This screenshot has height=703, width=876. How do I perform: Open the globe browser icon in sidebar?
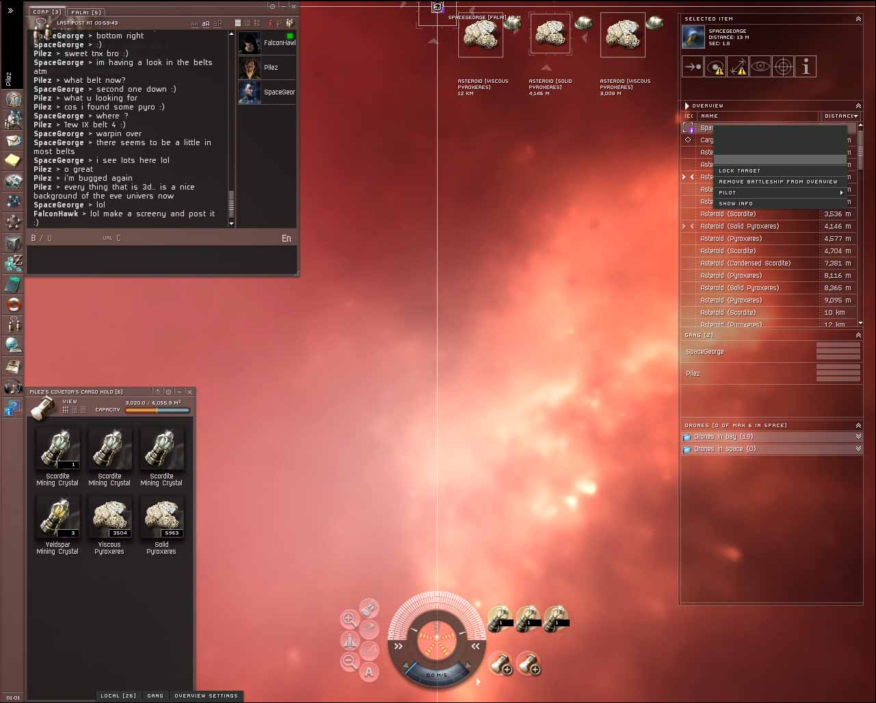[13, 346]
